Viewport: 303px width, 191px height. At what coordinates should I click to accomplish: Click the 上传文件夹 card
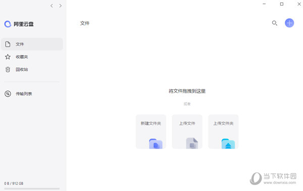point(223,132)
